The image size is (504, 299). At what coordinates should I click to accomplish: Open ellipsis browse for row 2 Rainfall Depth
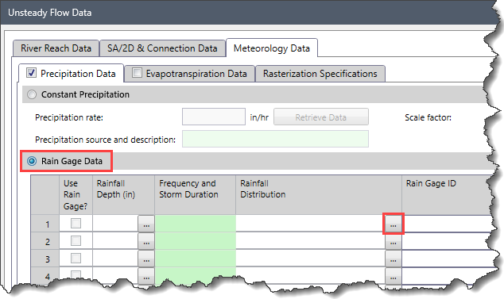(x=146, y=241)
